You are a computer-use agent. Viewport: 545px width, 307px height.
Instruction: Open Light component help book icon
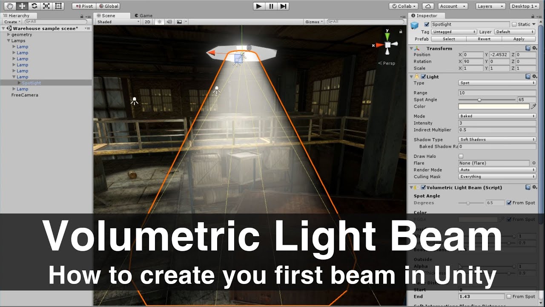[528, 76]
